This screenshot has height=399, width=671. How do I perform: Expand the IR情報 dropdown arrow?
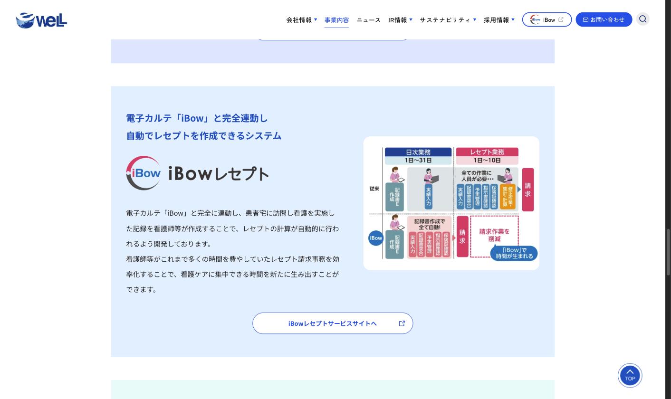[411, 19]
